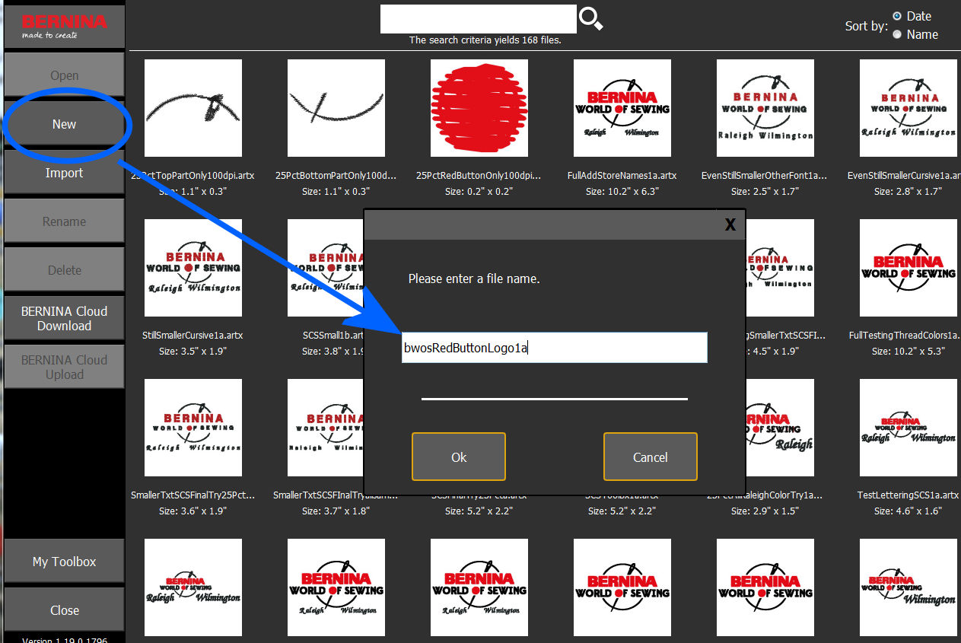Click the EvenStillSmallerCursive1a file name

click(904, 175)
